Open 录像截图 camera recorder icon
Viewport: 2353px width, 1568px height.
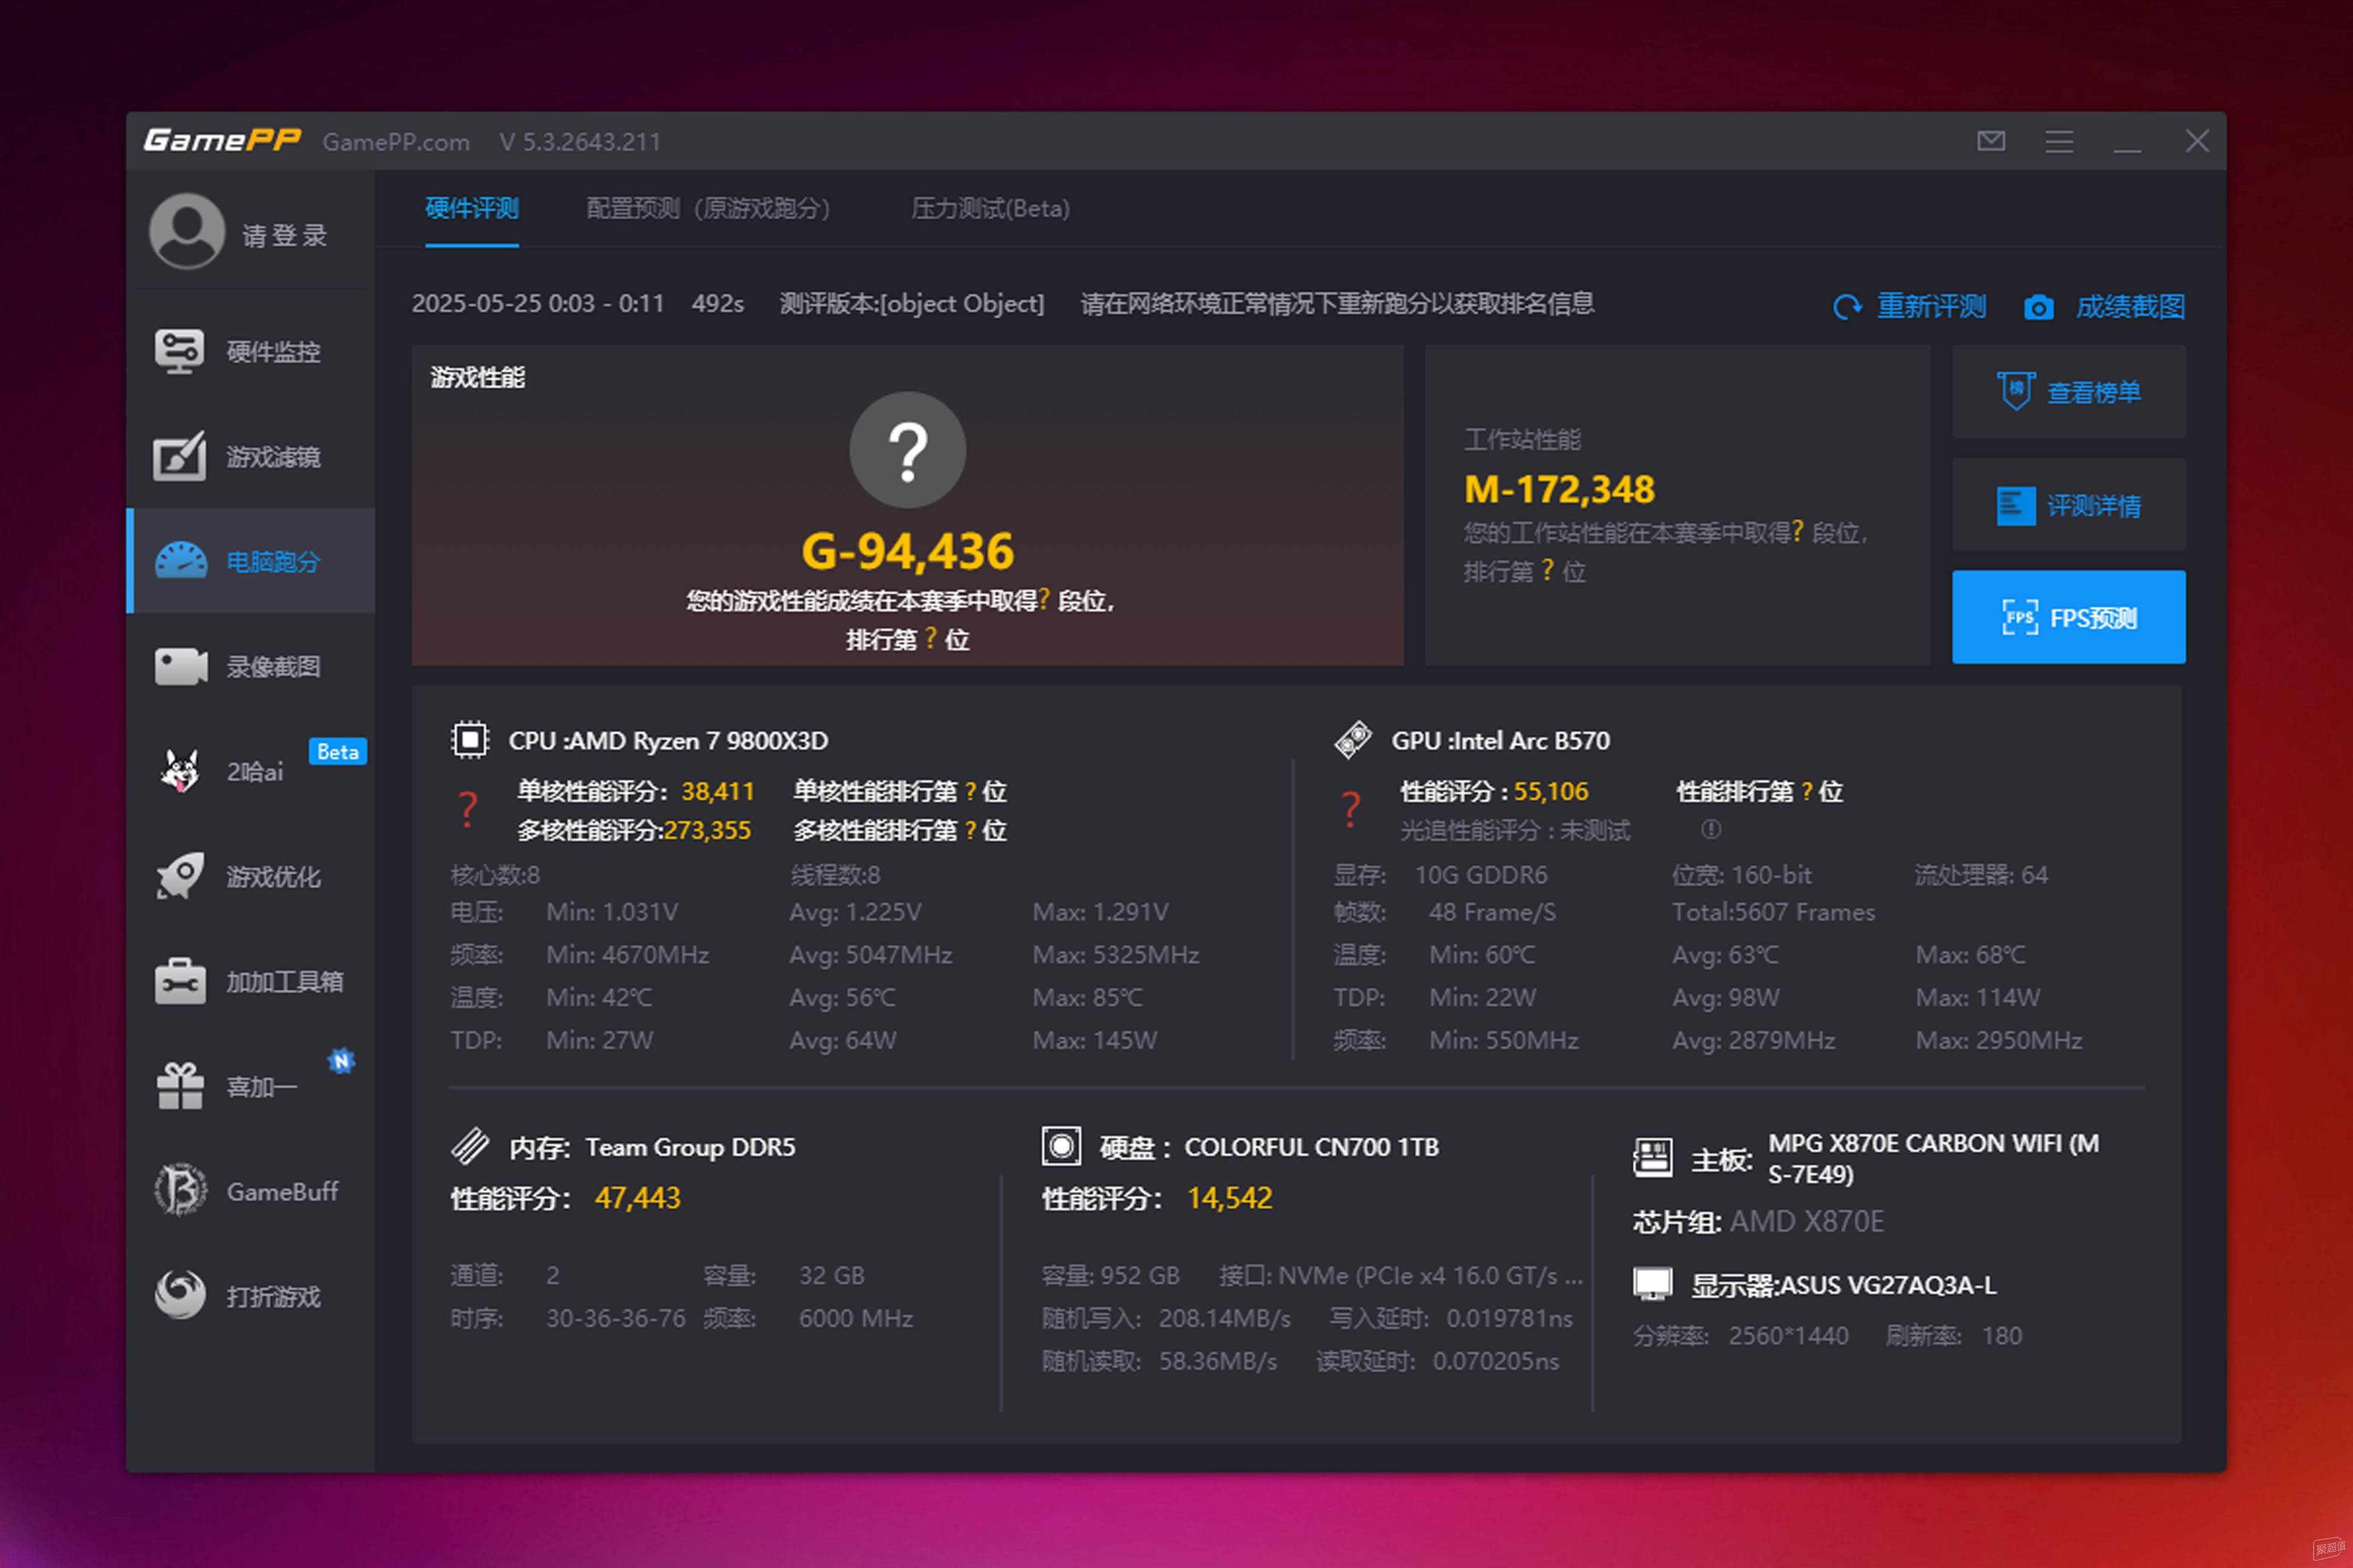(x=181, y=666)
